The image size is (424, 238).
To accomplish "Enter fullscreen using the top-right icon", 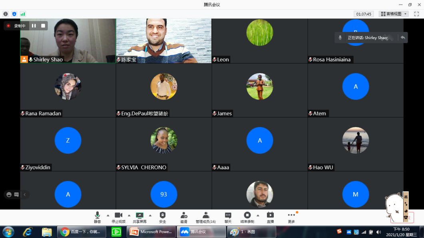I will click(x=416, y=14).
